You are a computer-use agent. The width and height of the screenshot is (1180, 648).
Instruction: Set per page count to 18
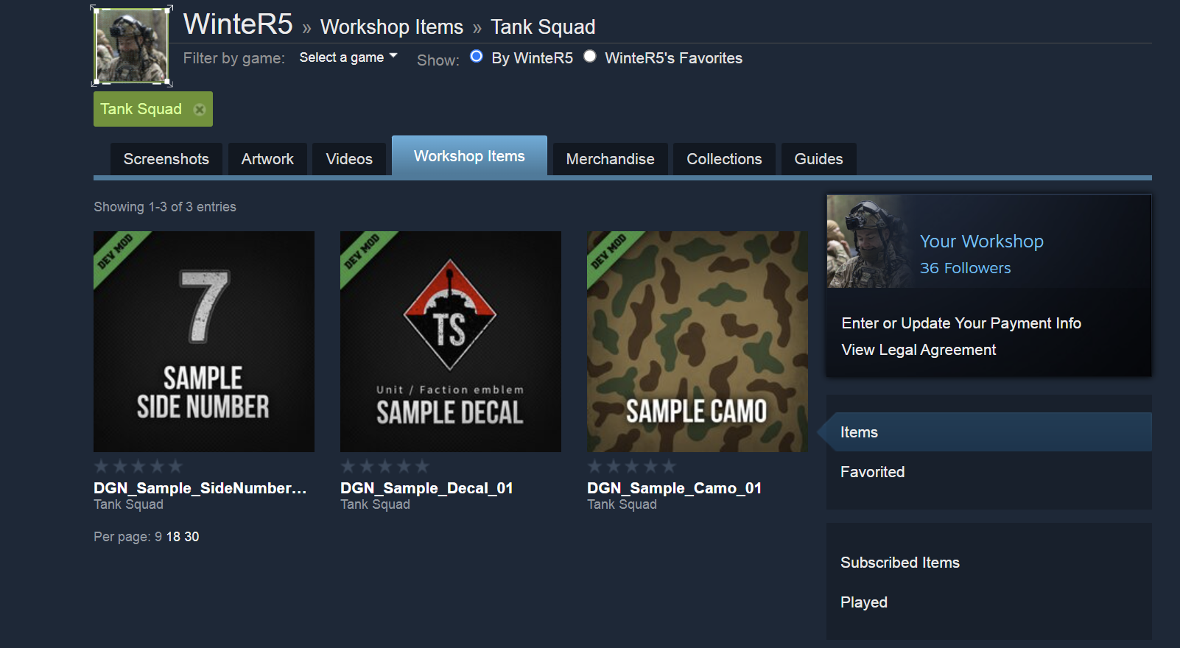pos(173,537)
